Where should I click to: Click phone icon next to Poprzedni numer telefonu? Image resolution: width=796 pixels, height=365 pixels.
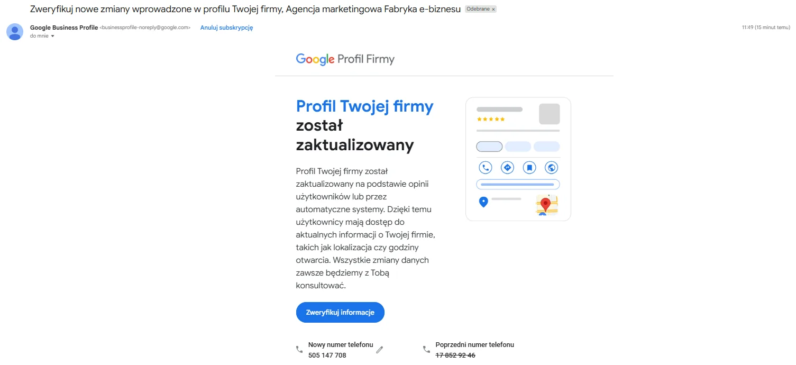(426, 350)
